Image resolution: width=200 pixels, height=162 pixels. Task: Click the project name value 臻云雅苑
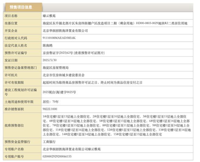[49, 16]
